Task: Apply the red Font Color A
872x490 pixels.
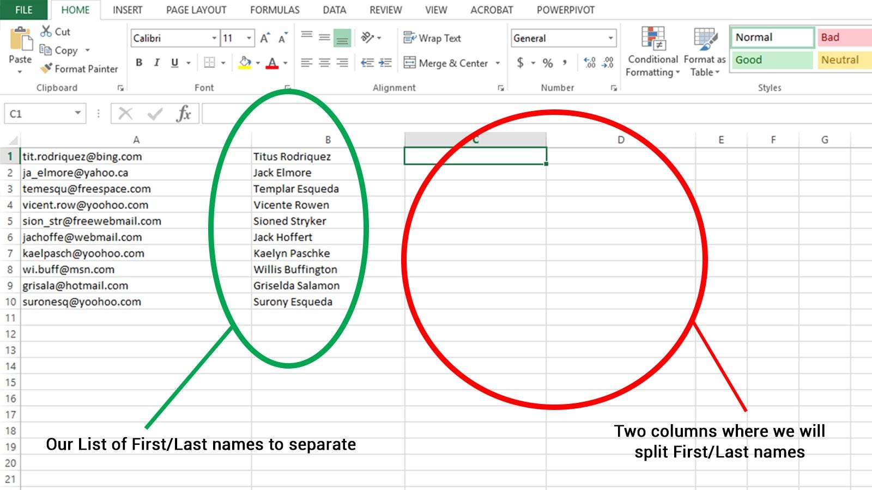Action: [x=272, y=63]
